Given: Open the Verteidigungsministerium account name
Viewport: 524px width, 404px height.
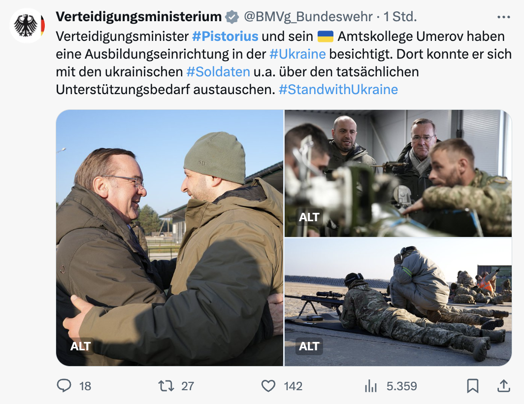Looking at the screenshot, I should pos(139,16).
